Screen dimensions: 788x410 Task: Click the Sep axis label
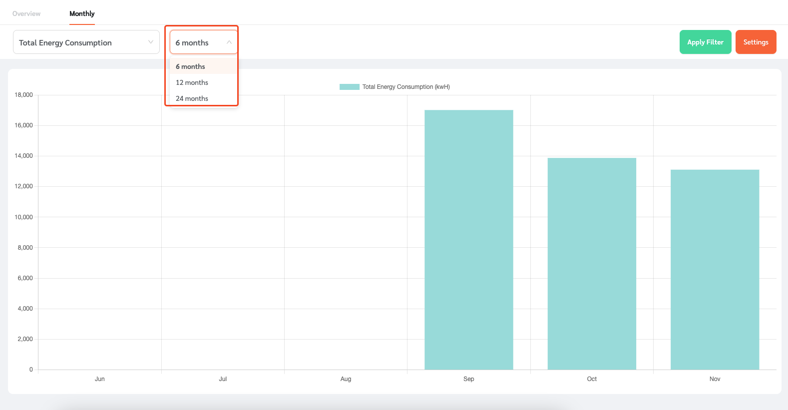(x=469, y=379)
